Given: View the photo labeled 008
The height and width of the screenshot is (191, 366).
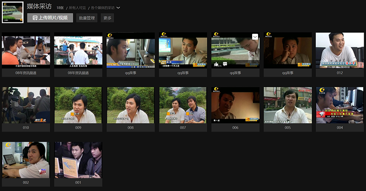Looking at the screenshot, I should 130,105.
